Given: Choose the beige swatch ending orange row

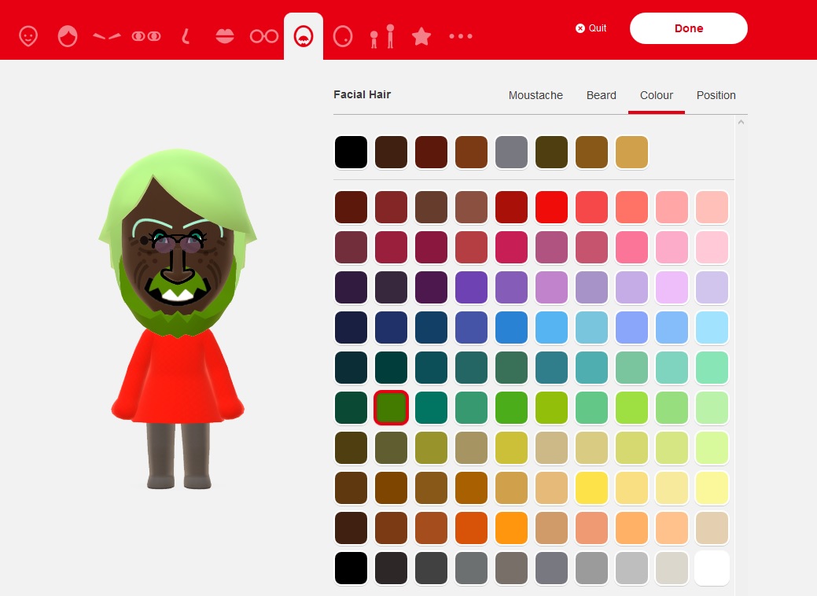Looking at the screenshot, I should tap(712, 528).
